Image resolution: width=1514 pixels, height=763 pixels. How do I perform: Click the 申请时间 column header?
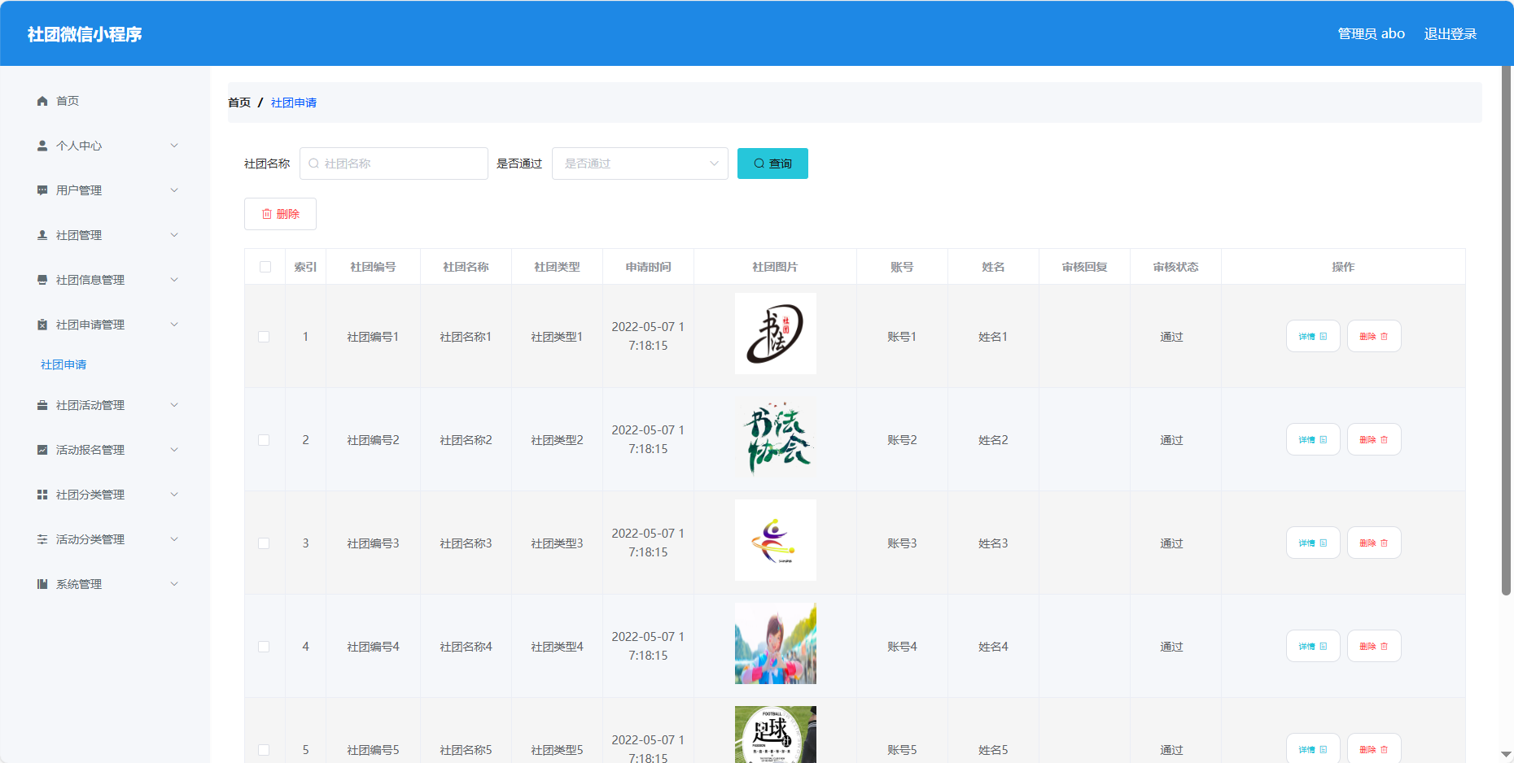click(648, 267)
